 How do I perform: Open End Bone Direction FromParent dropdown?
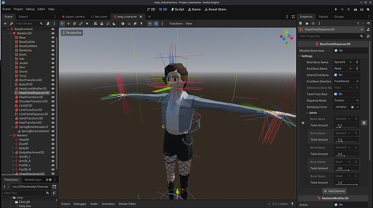click(346, 81)
